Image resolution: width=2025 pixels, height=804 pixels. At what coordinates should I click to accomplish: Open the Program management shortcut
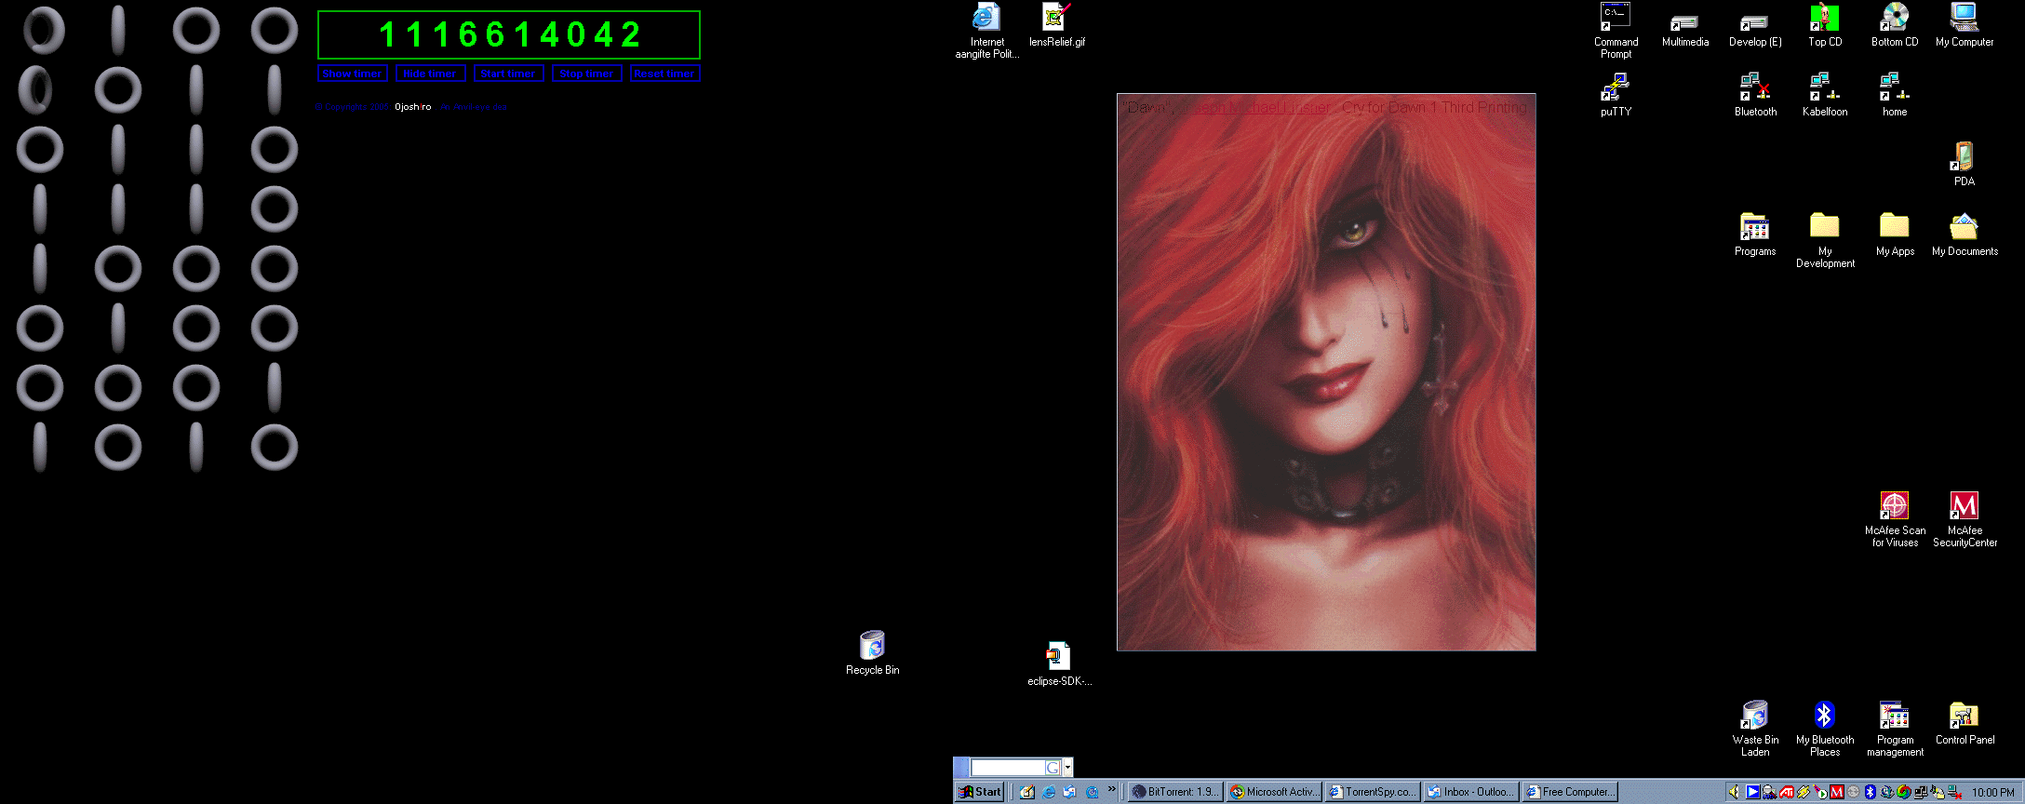point(1895,729)
